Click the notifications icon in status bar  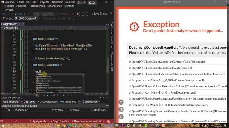[108, 121]
